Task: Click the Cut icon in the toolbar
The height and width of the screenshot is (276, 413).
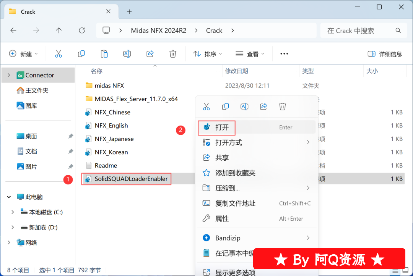Action: tap(59, 54)
